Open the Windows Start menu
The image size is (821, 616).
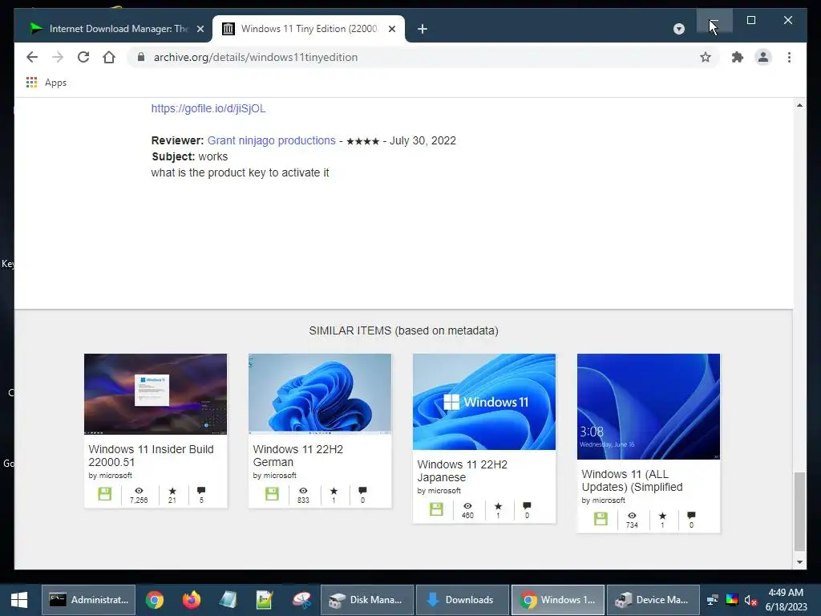pos(19,600)
